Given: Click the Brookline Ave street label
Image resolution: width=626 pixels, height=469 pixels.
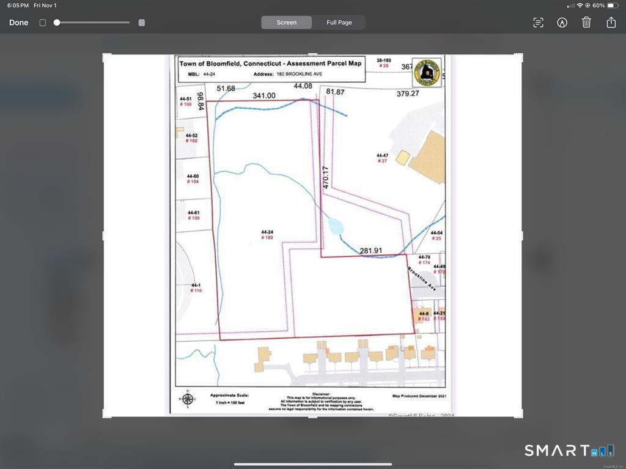Looking at the screenshot, I should point(422,278).
